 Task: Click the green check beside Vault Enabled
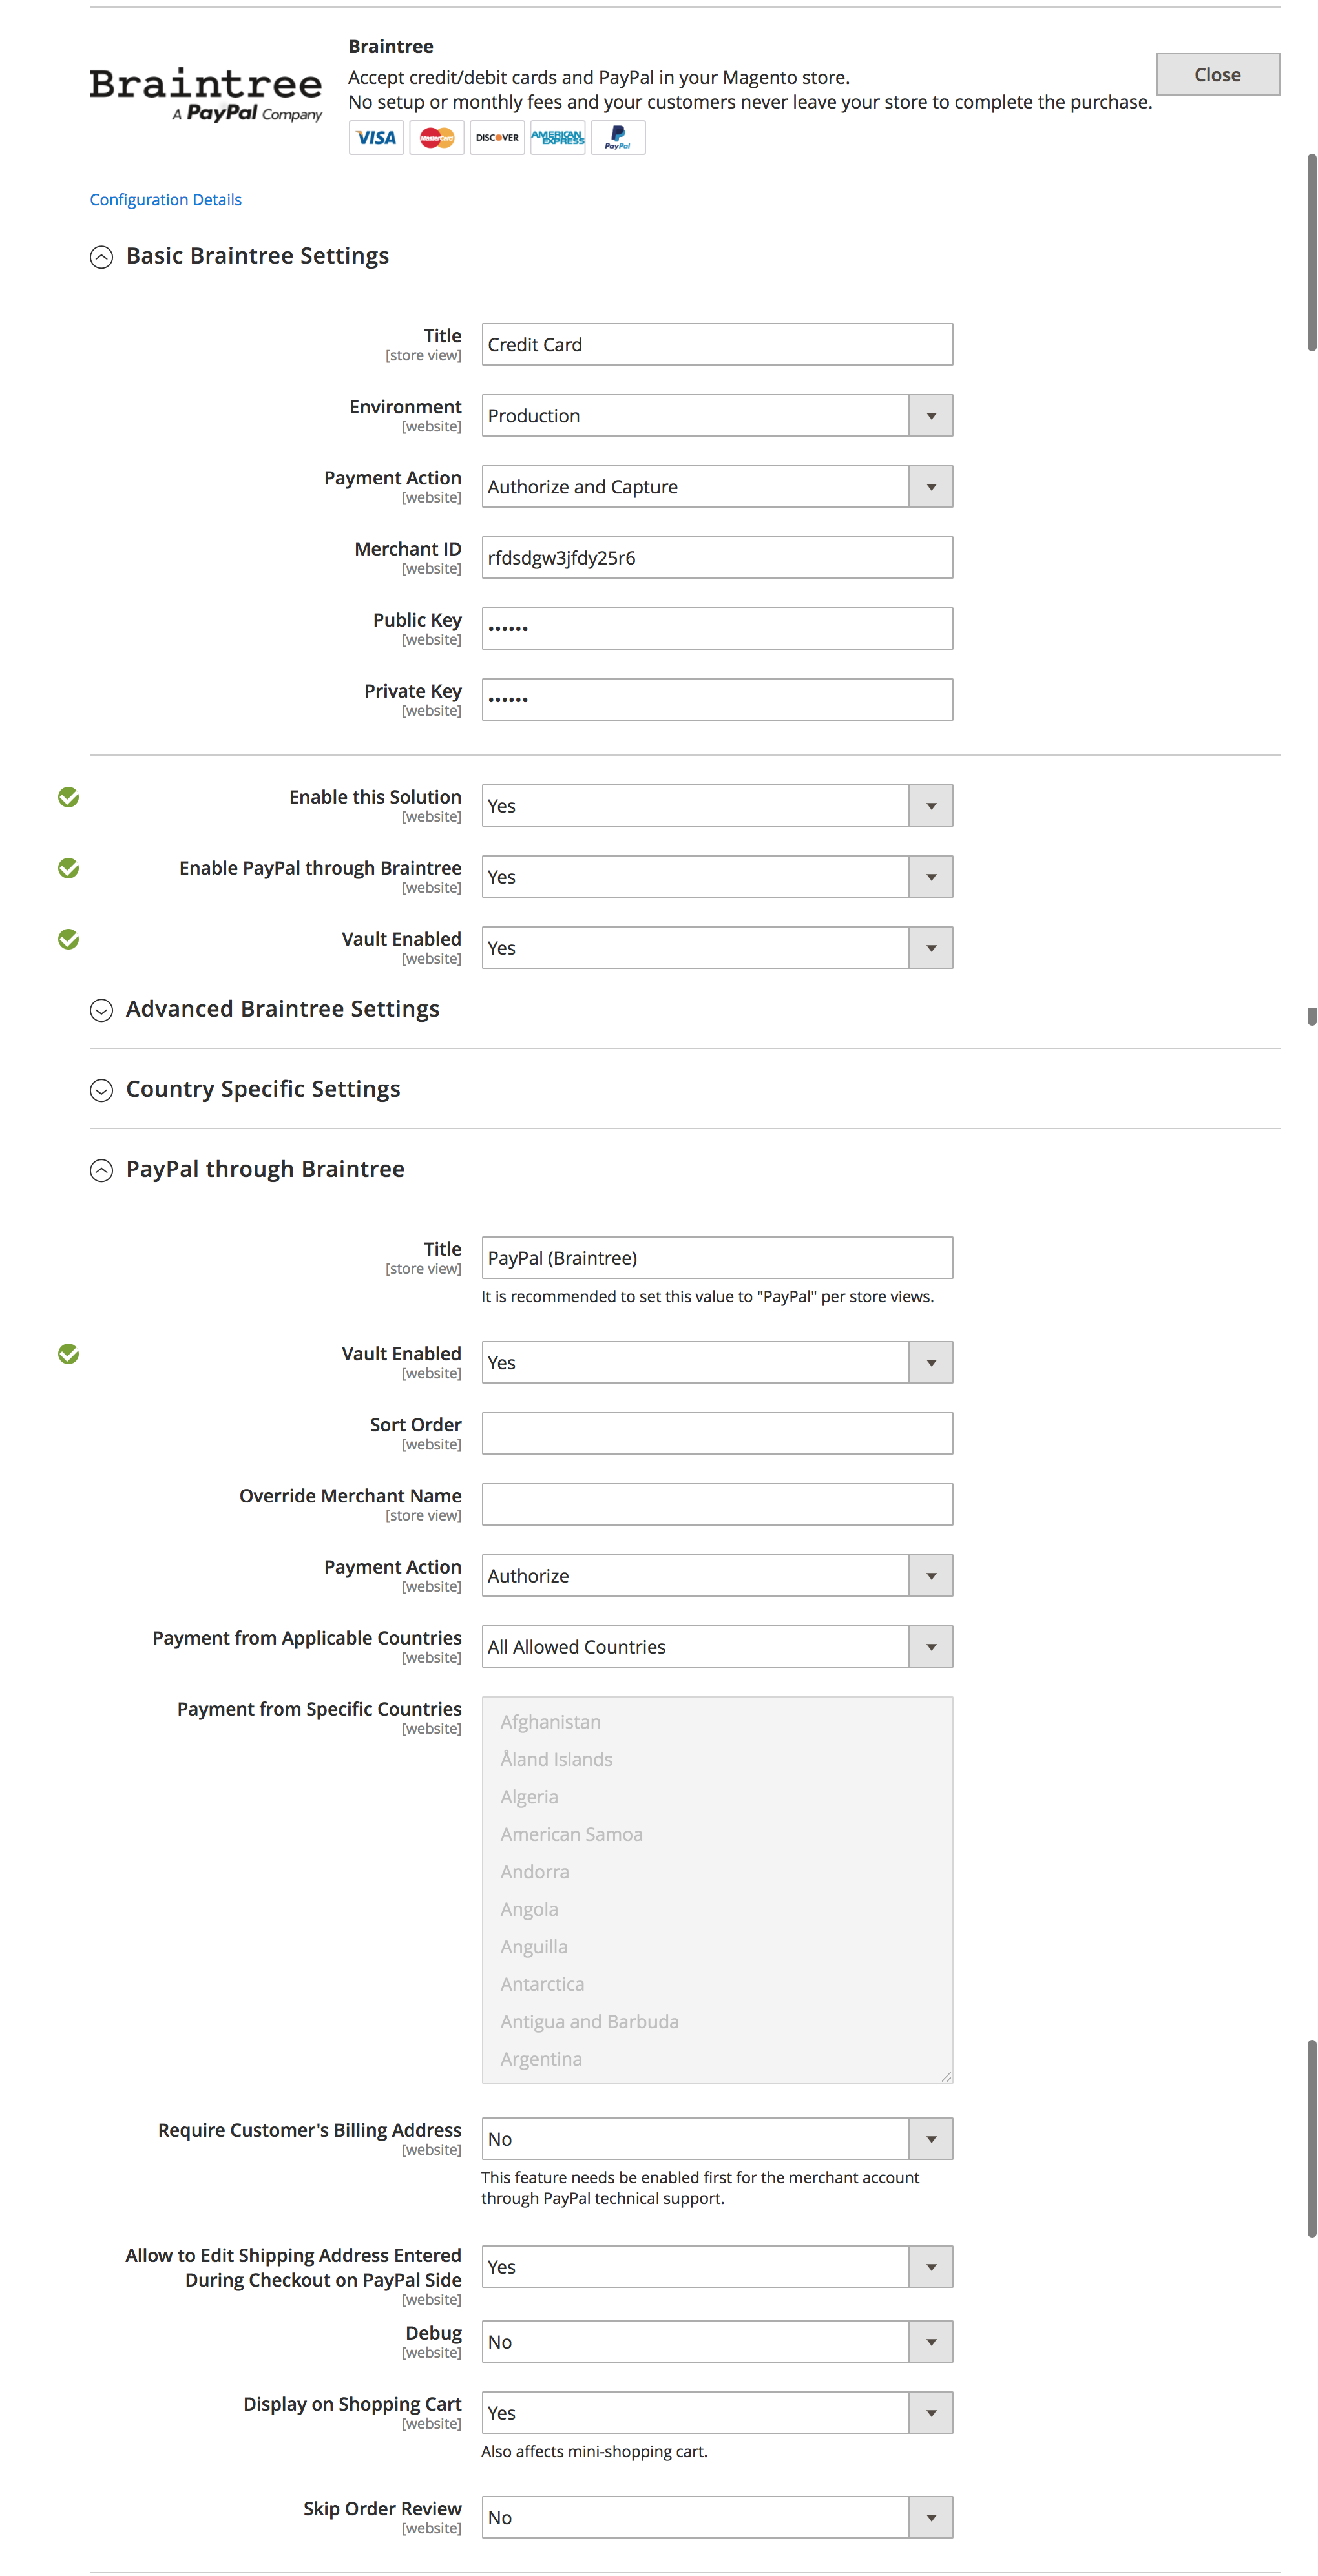68,939
